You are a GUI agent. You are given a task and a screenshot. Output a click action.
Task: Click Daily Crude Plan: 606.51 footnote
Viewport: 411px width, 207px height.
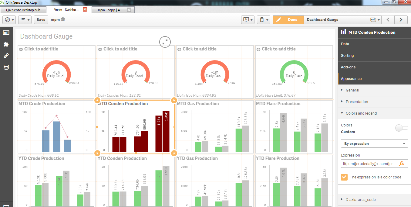[x=39, y=95]
